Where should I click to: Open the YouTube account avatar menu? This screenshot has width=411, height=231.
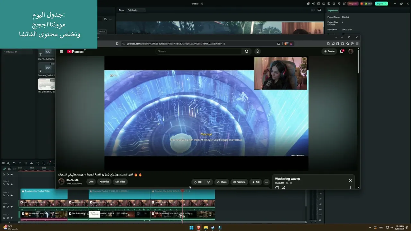tap(351, 51)
